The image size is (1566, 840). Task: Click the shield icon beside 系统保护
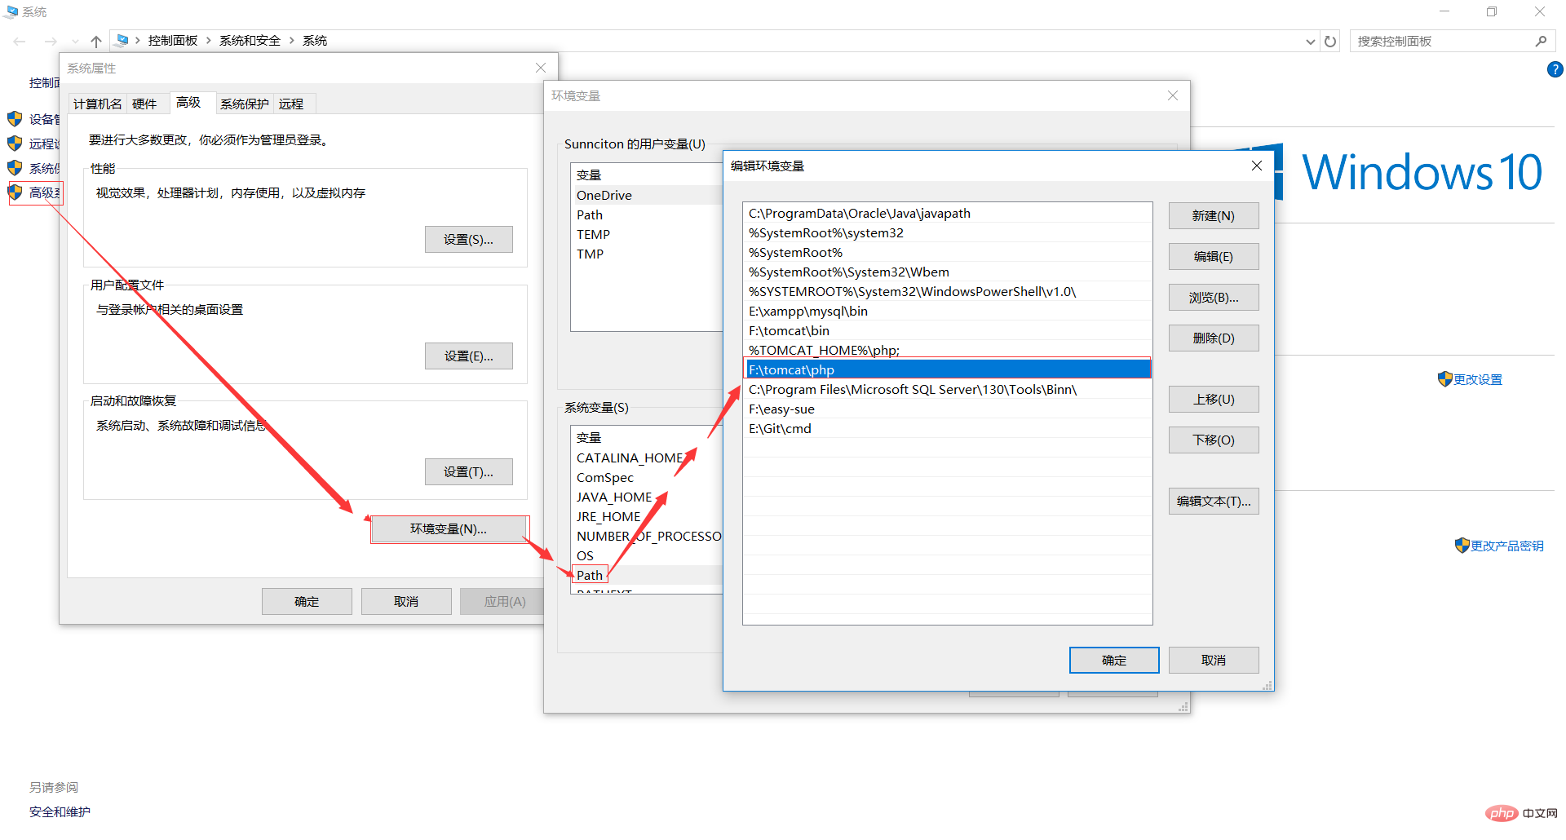(15, 168)
